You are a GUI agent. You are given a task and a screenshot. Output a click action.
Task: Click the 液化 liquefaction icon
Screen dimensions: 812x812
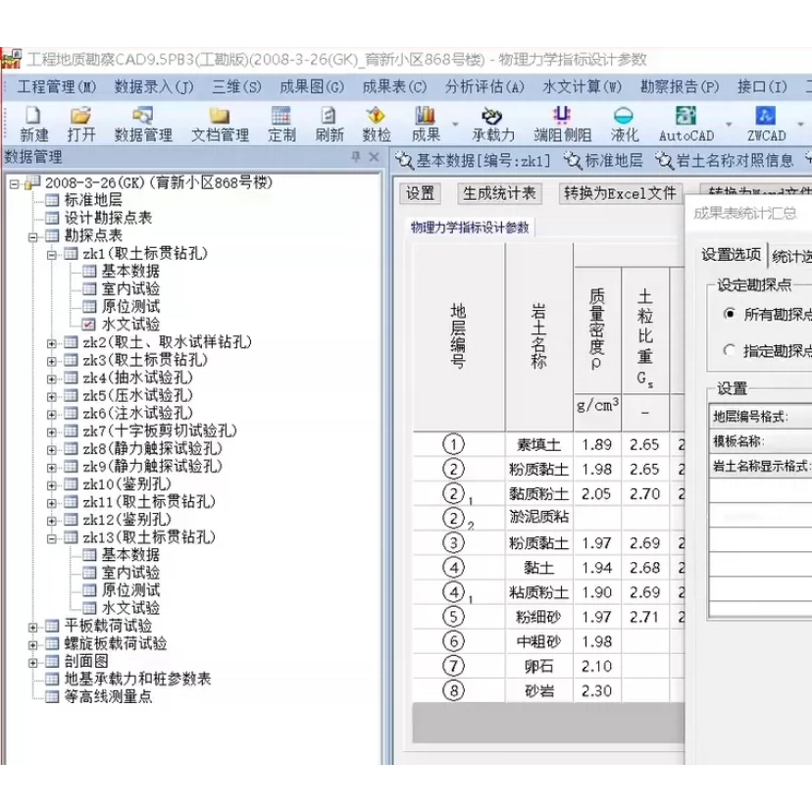click(624, 125)
